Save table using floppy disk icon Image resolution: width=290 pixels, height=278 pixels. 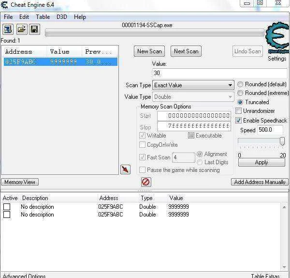coord(34,29)
